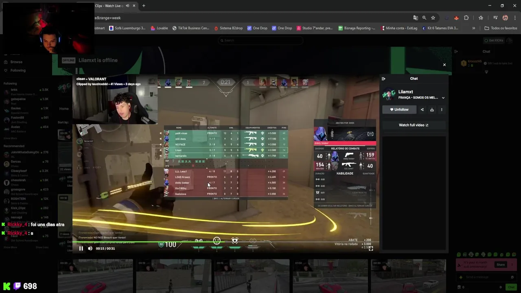Expand the bookmarks overflow chevron
Image resolution: width=521 pixels, height=293 pixels.
coord(473,28)
